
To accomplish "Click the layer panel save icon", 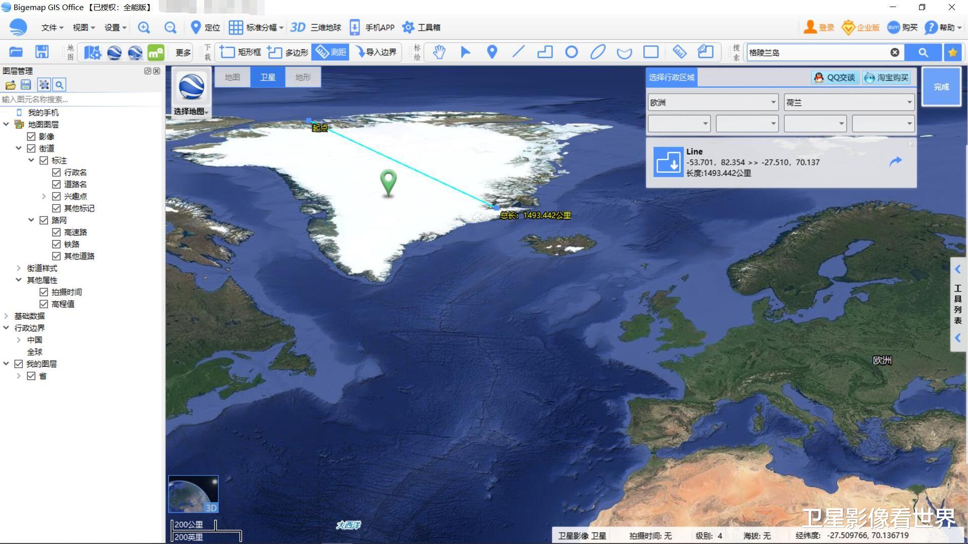I will tap(26, 85).
